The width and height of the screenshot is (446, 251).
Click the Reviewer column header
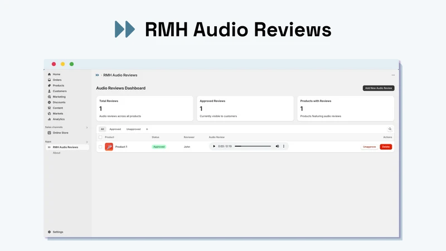pos(189,137)
